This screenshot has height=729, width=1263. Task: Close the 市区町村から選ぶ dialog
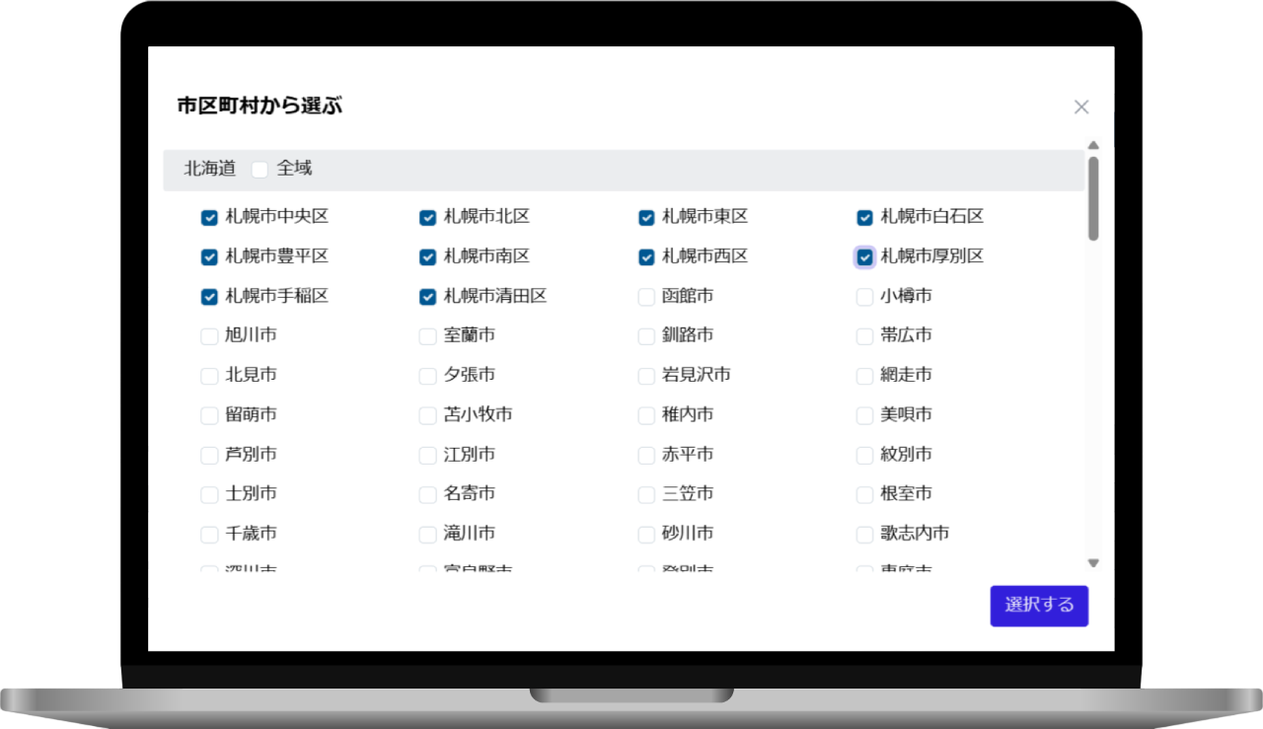point(1081,108)
